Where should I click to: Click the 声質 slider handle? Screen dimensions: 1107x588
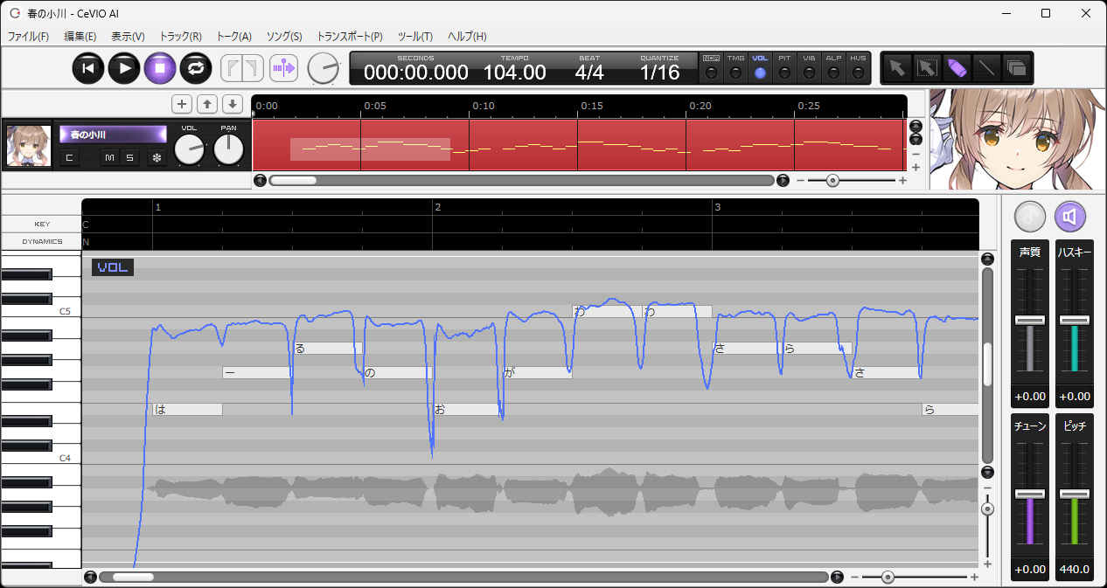[x=1029, y=320]
